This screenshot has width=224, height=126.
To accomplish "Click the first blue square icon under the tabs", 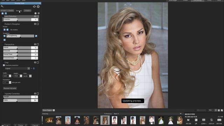I will tap(2, 13).
